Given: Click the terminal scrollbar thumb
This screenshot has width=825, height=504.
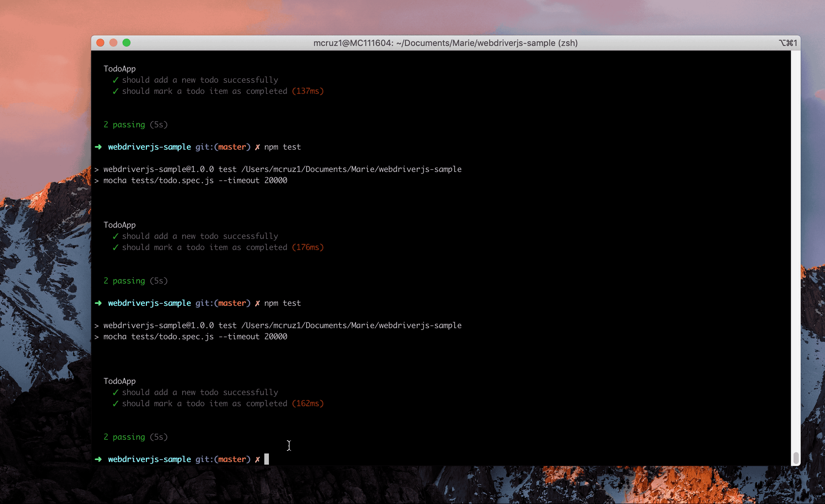Looking at the screenshot, I should click(796, 458).
